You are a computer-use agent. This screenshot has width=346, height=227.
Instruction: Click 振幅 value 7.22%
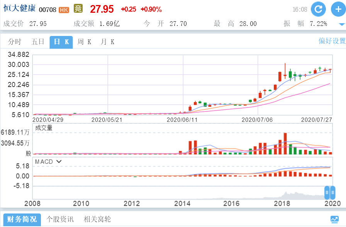(318, 24)
